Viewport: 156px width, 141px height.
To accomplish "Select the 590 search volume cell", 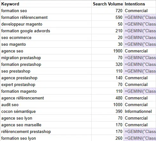I will (108, 17).
